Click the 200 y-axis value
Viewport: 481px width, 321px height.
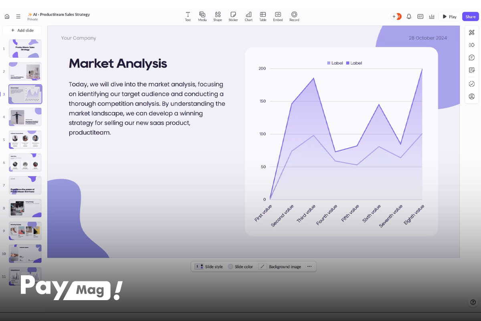pyautogui.click(x=262, y=69)
